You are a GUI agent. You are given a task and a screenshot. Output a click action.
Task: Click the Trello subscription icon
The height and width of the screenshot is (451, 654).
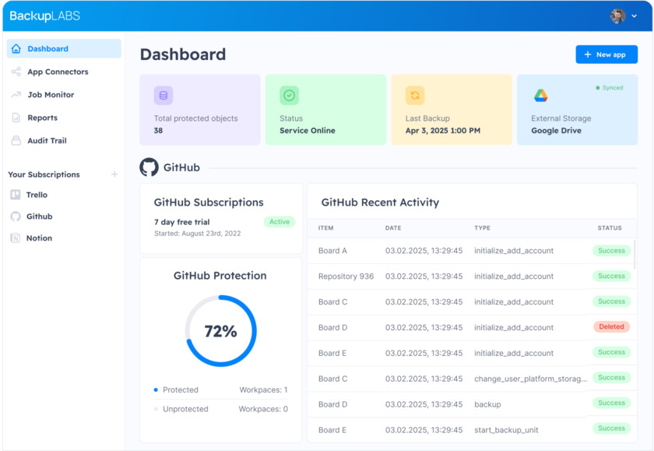tap(16, 195)
